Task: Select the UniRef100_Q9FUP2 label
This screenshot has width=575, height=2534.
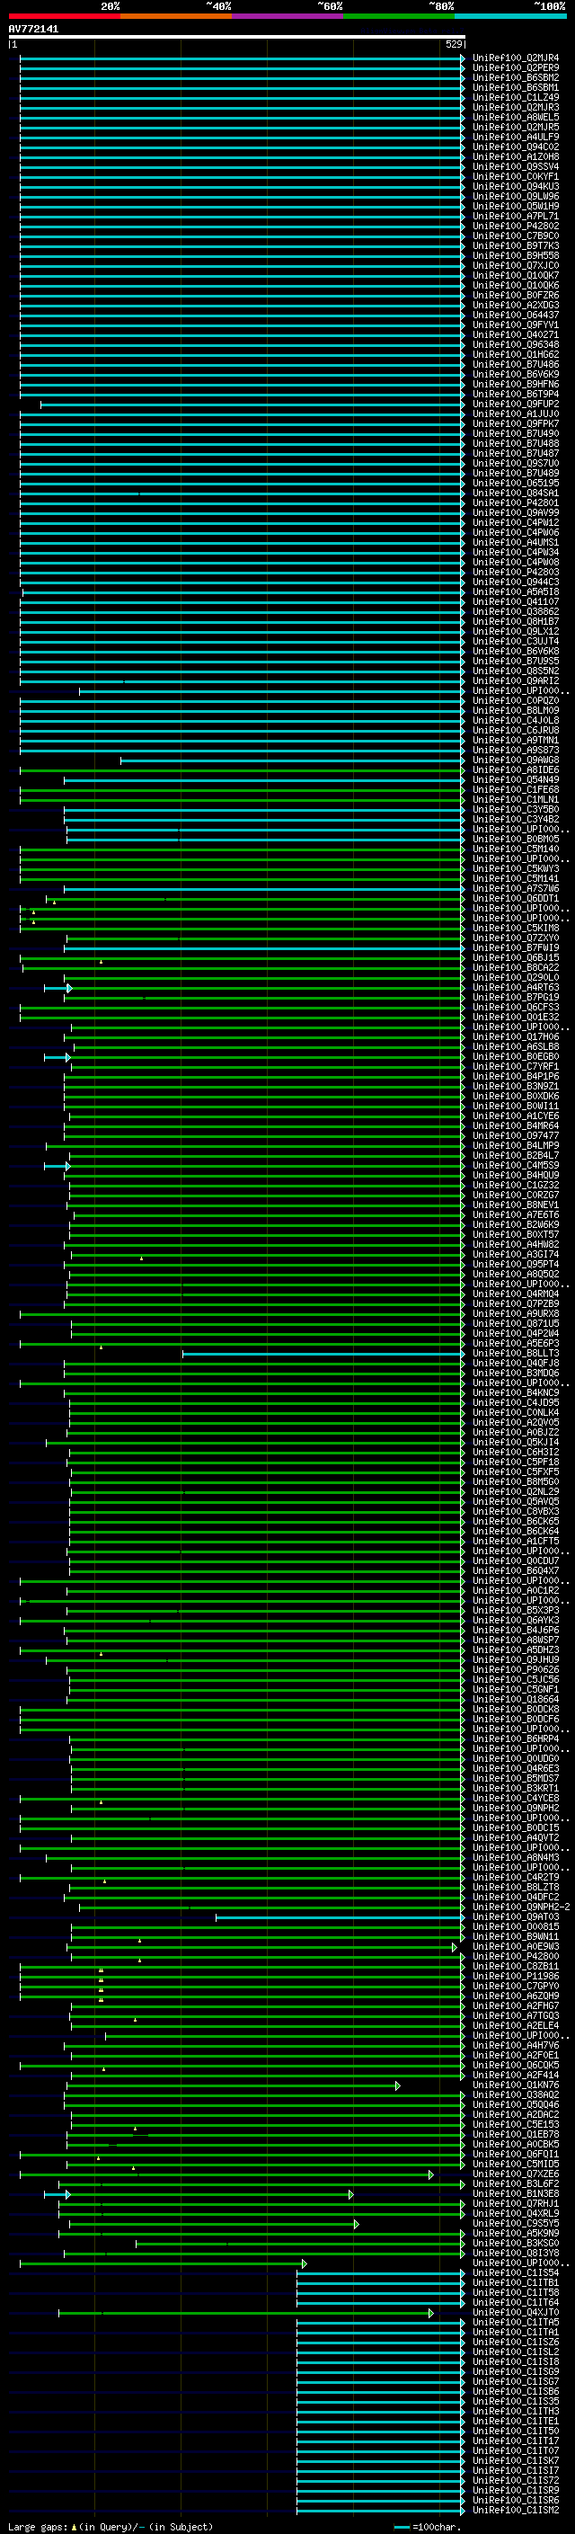Action: coord(516,405)
